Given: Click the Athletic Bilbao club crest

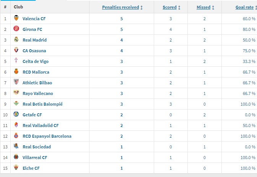Looking at the screenshot, I should [x=16, y=82].
